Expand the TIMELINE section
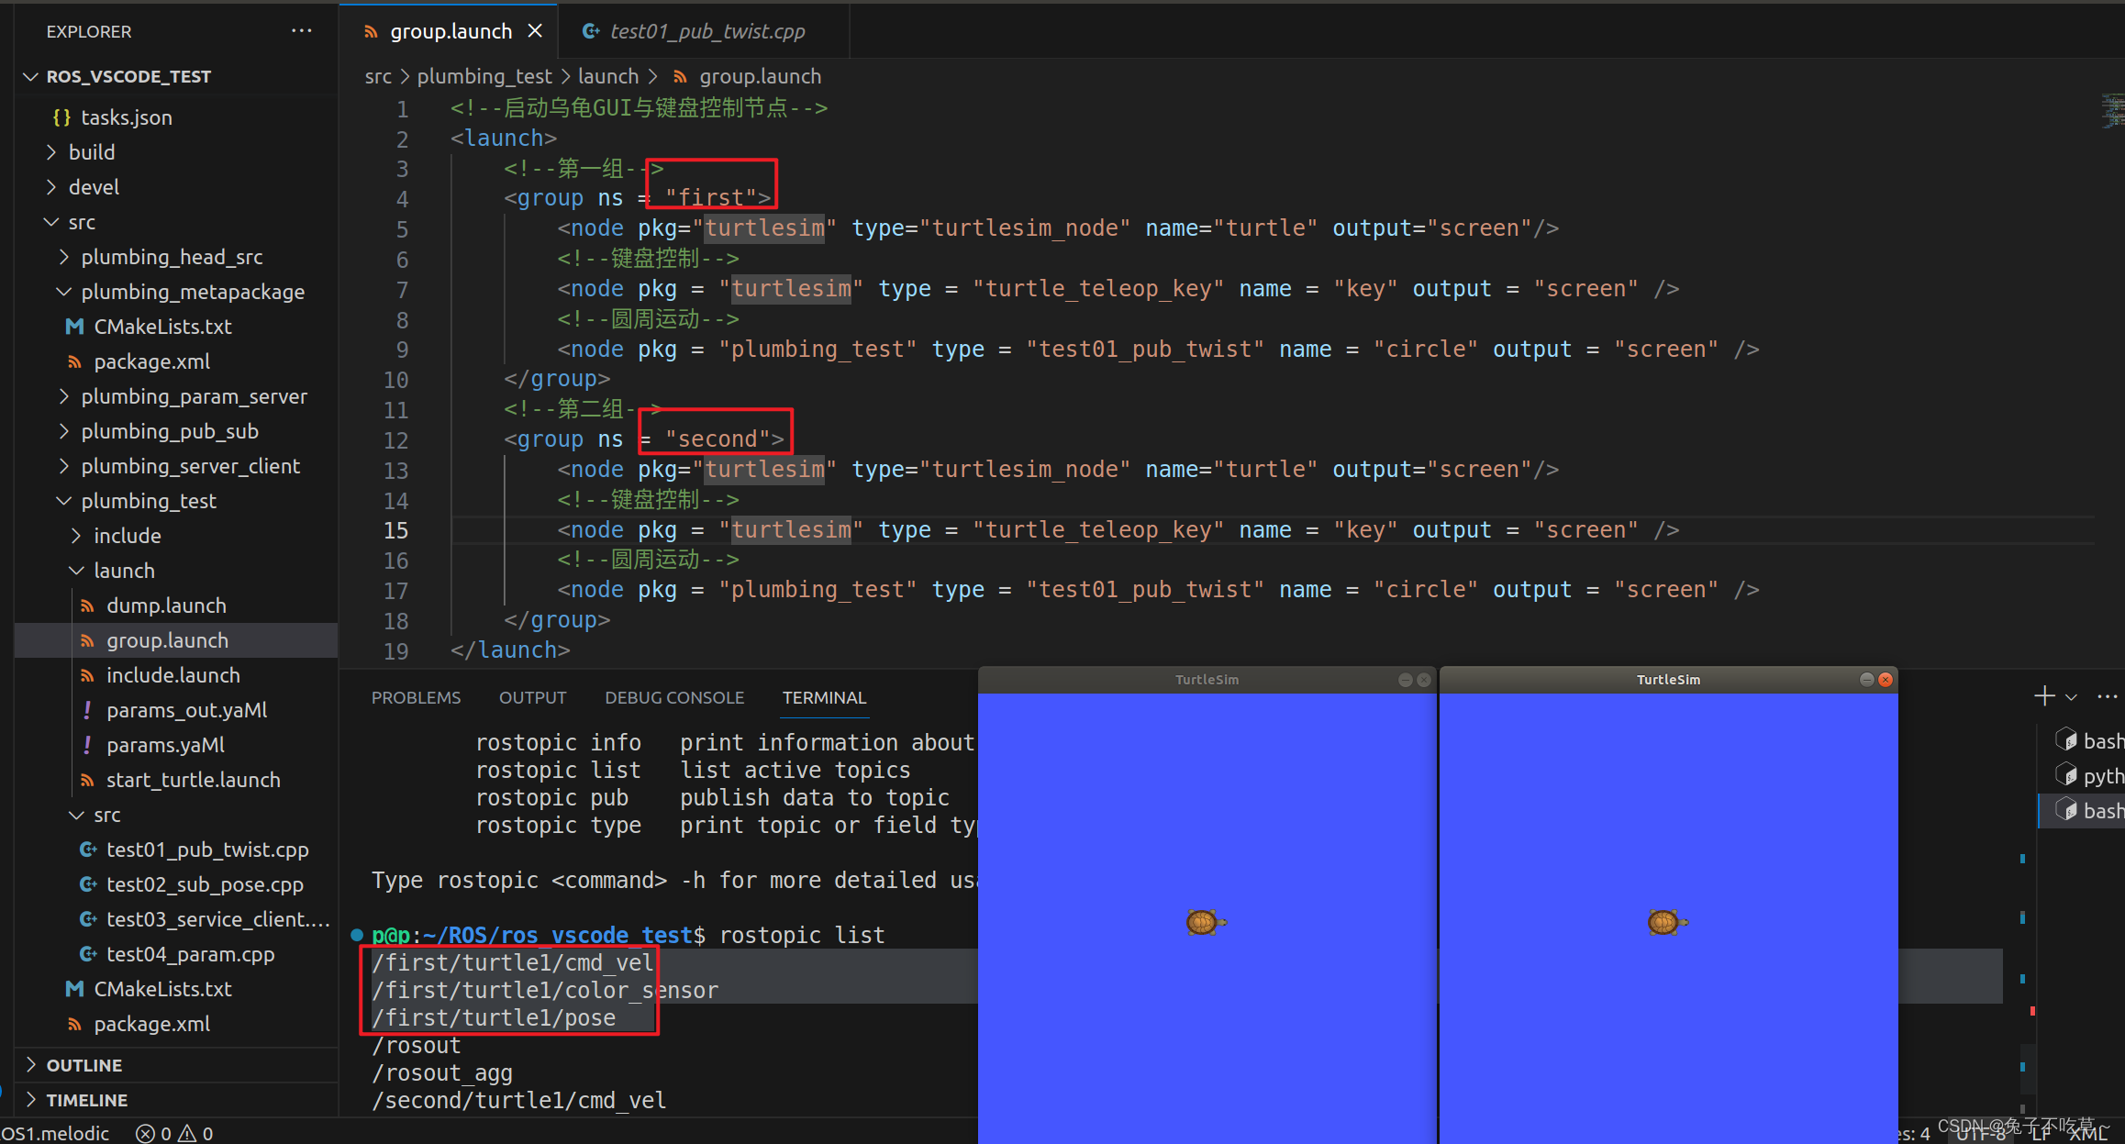Viewport: 2125px width, 1144px height. click(x=86, y=1100)
